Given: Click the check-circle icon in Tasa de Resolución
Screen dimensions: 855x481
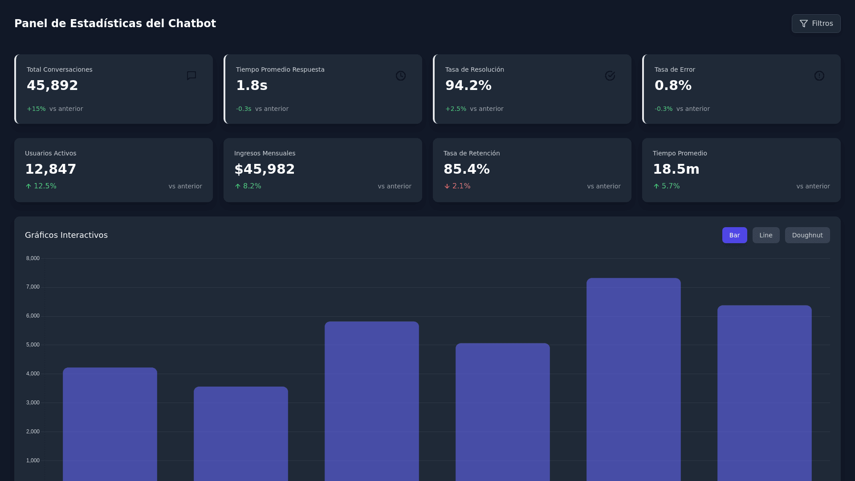Looking at the screenshot, I should point(610,76).
